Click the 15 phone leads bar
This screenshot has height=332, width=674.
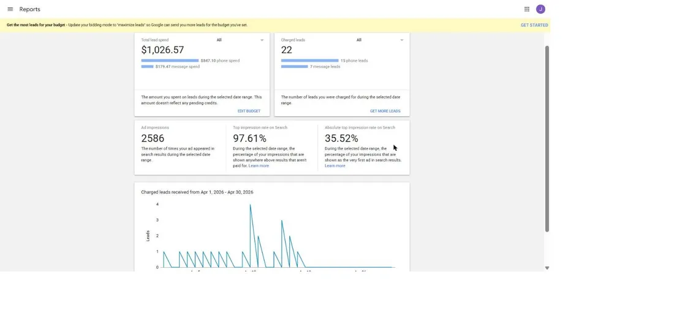point(309,61)
